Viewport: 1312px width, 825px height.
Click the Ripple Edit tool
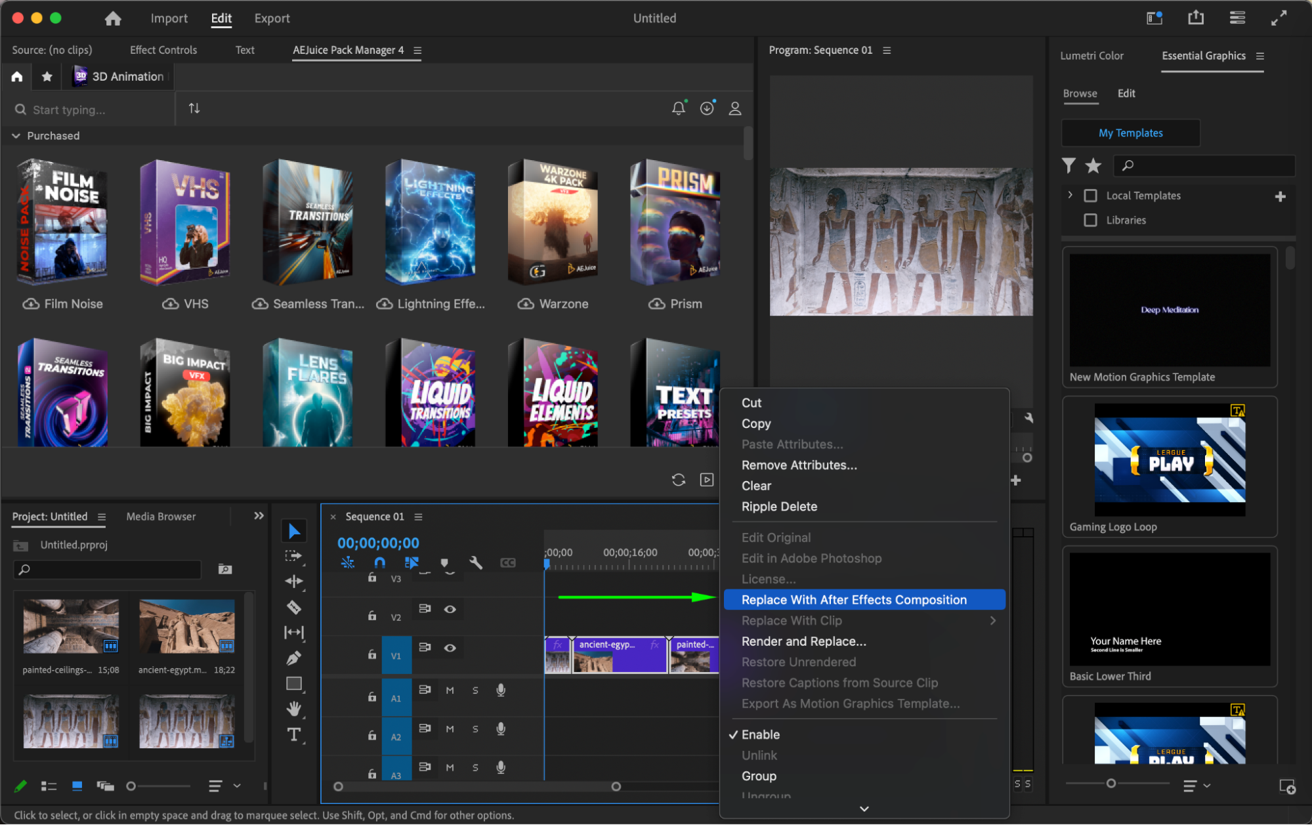pyautogui.click(x=293, y=582)
